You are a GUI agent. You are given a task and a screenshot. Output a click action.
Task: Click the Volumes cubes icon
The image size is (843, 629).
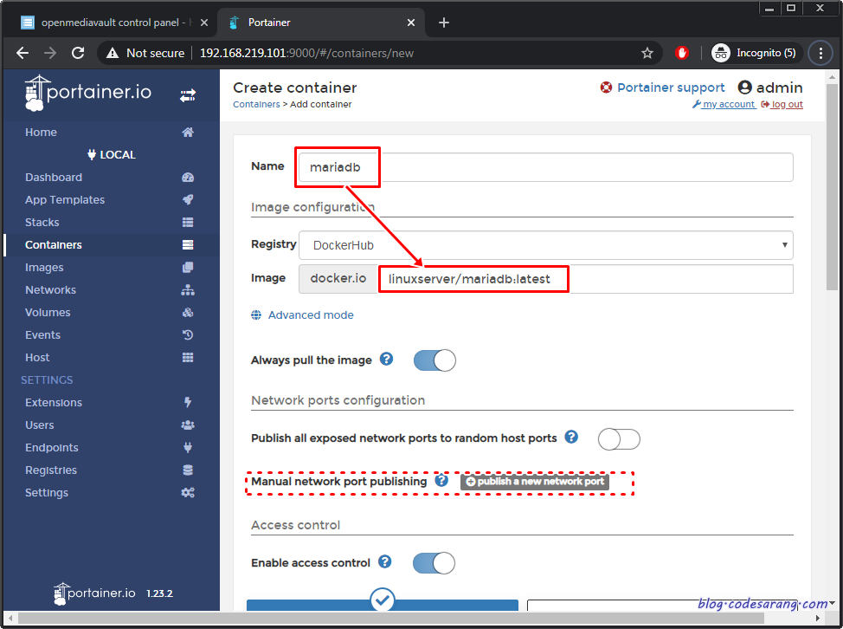pyautogui.click(x=188, y=313)
